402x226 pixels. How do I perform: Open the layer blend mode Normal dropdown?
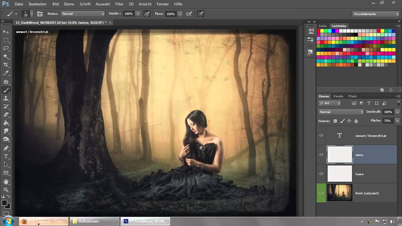[x=341, y=112]
